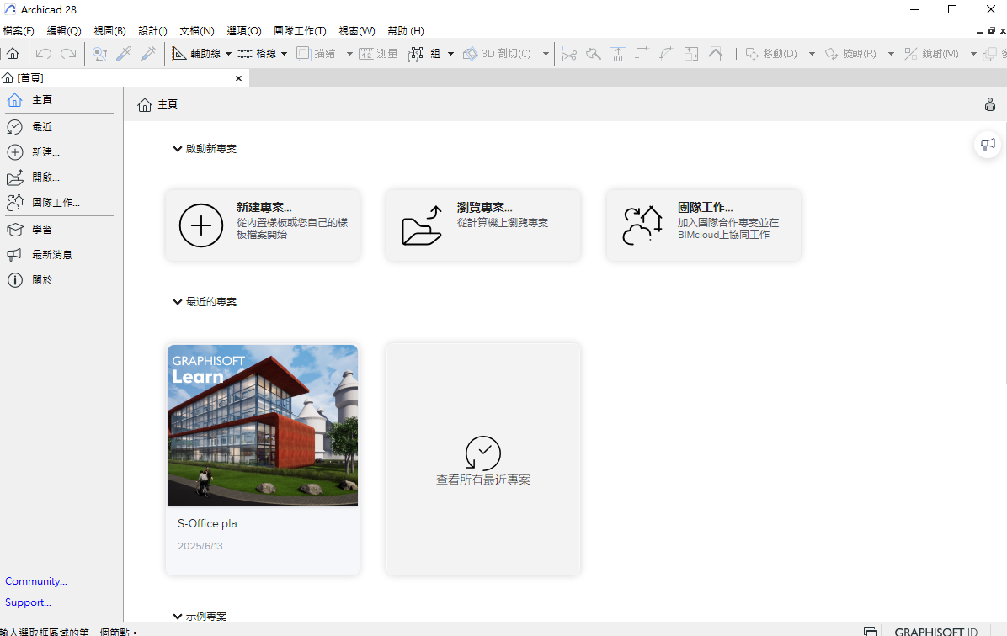1007x636 pixels.
Task: Click the user account icon at top right
Action: (989, 104)
